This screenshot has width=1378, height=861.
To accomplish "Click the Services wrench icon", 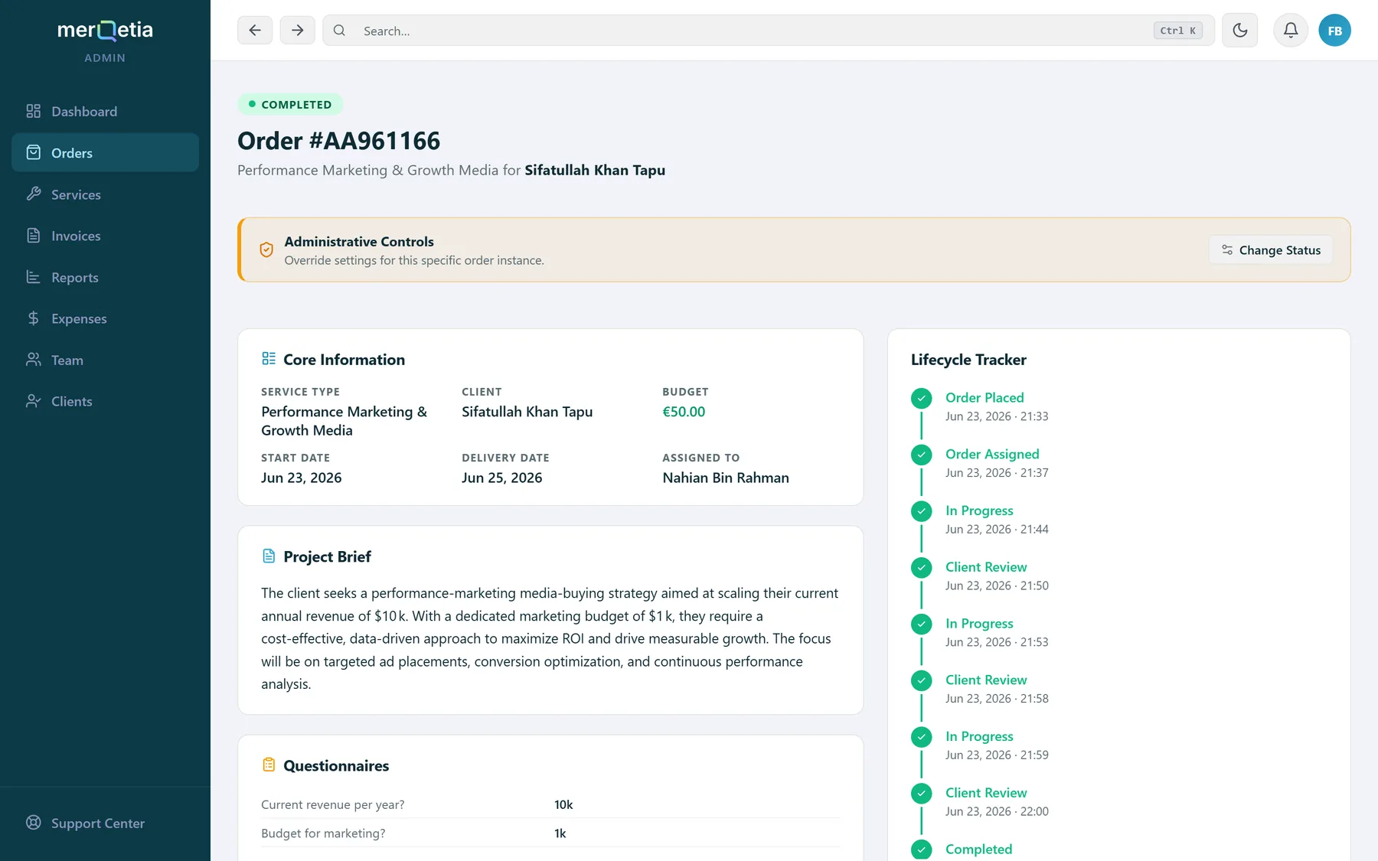I will [x=33, y=194].
